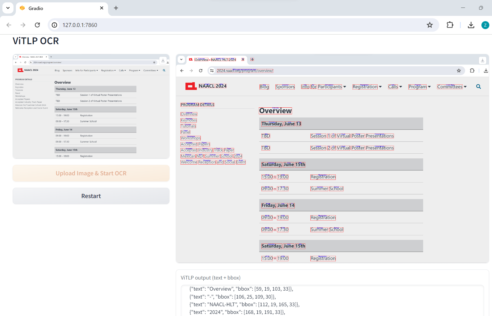Click the forward navigation arrow
The image size is (492, 316).
point(23,25)
